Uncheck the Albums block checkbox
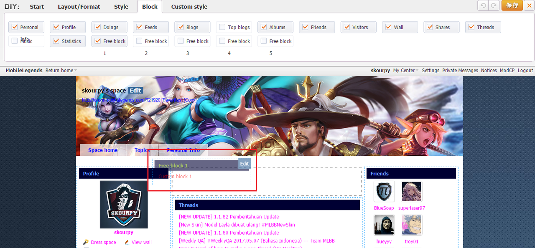The image size is (535, 248). click(264, 27)
